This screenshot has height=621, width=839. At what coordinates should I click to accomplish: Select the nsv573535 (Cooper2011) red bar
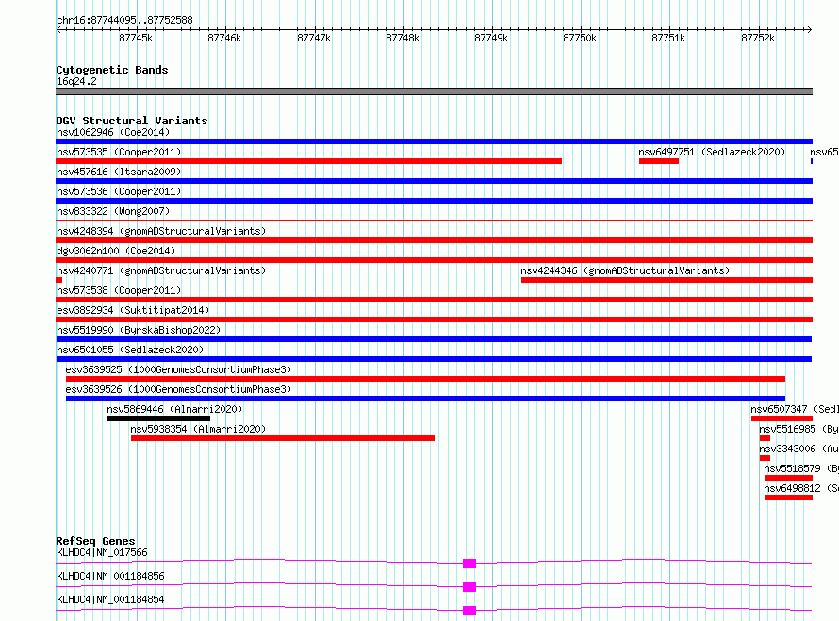click(x=309, y=161)
